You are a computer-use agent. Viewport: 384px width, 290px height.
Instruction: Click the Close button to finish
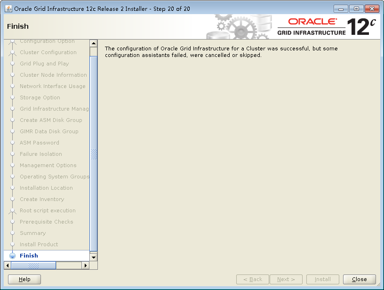[x=359, y=279]
